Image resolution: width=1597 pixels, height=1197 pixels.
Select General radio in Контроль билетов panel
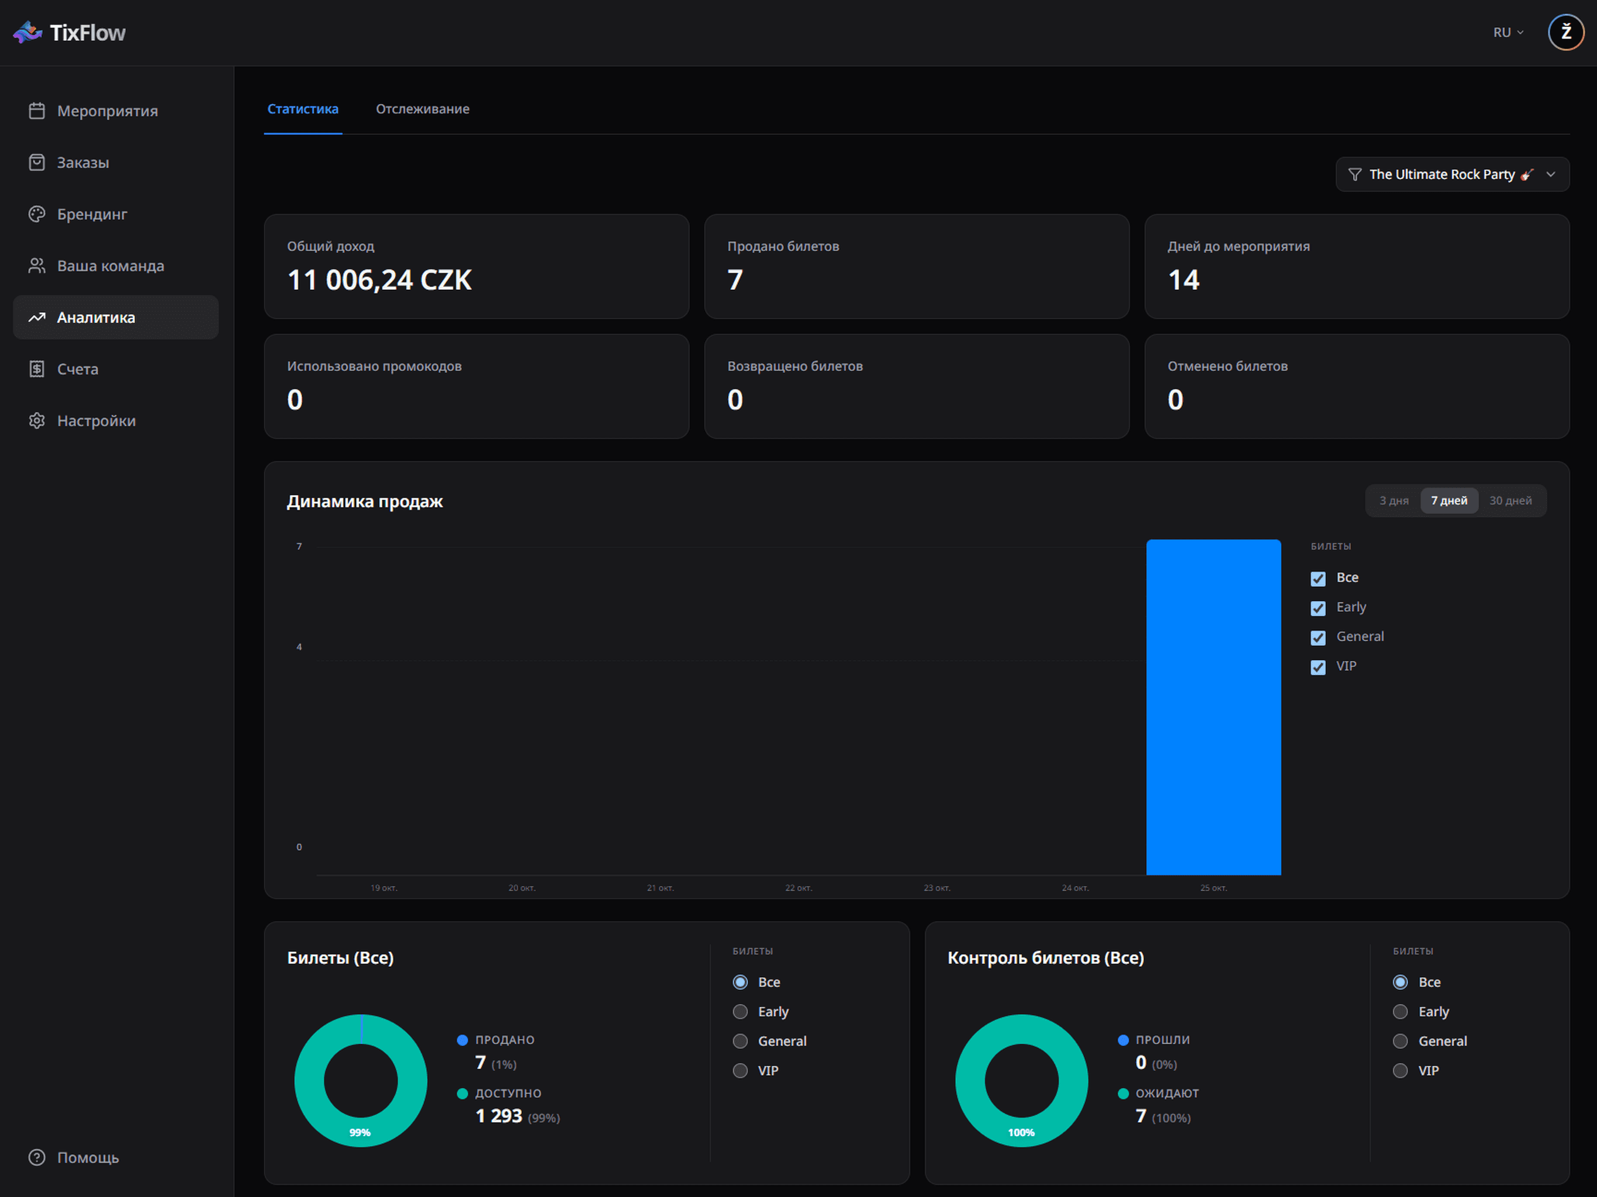coord(1400,1041)
